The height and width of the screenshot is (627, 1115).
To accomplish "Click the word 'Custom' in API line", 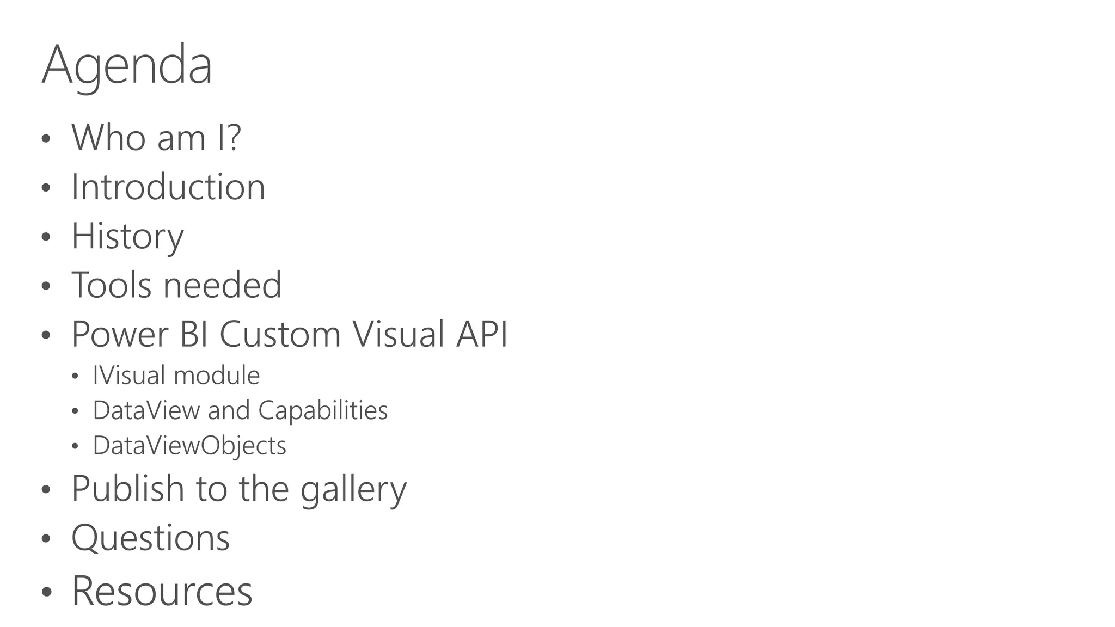I will tap(280, 334).
